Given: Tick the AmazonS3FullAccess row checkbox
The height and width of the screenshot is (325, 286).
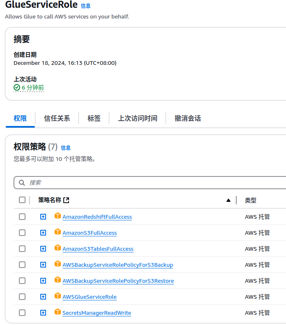Looking at the screenshot, I should click(22, 233).
